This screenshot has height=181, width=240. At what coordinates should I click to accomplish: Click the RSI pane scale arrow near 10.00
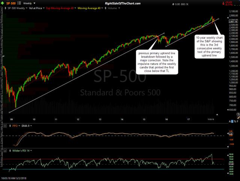click(228, 173)
